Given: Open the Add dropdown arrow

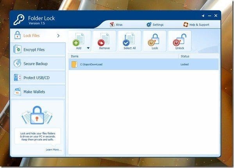Looking at the screenshot, I should coord(88,48).
